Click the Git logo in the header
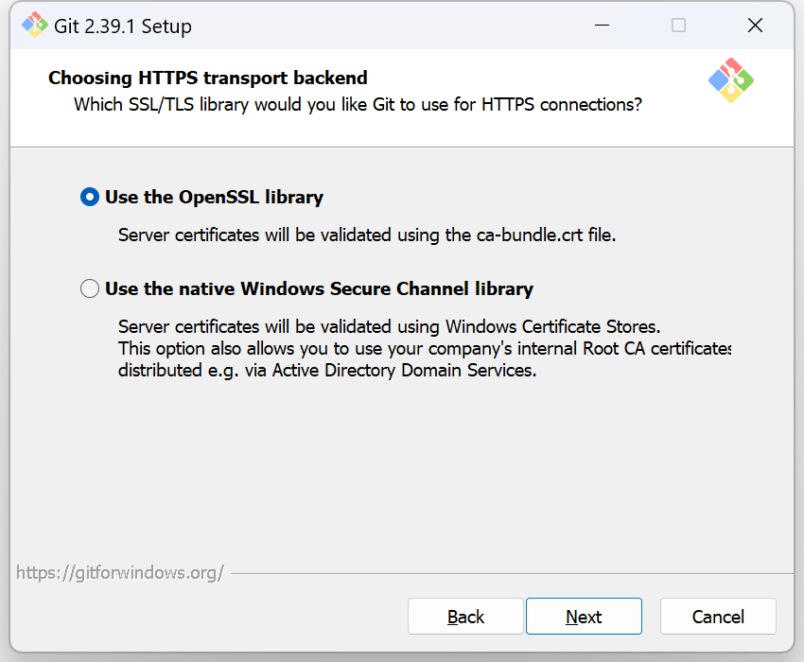Image resolution: width=804 pixels, height=662 pixels. 730,80
